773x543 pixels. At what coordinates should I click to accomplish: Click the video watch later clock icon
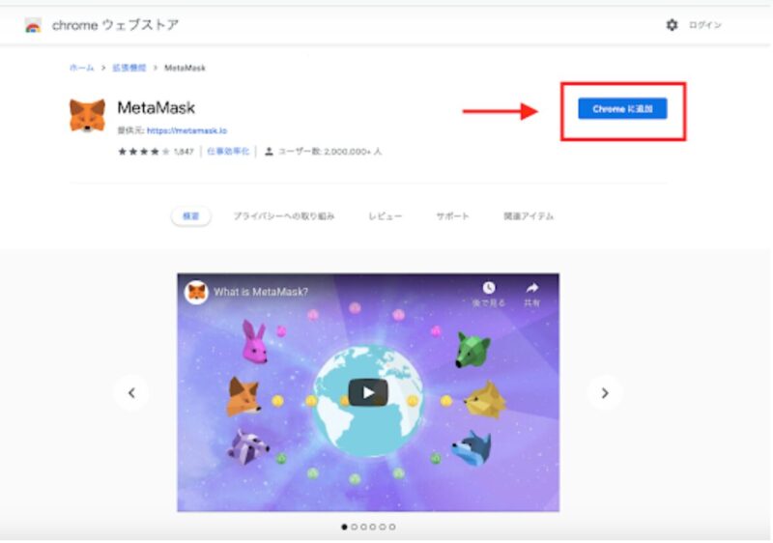489,288
